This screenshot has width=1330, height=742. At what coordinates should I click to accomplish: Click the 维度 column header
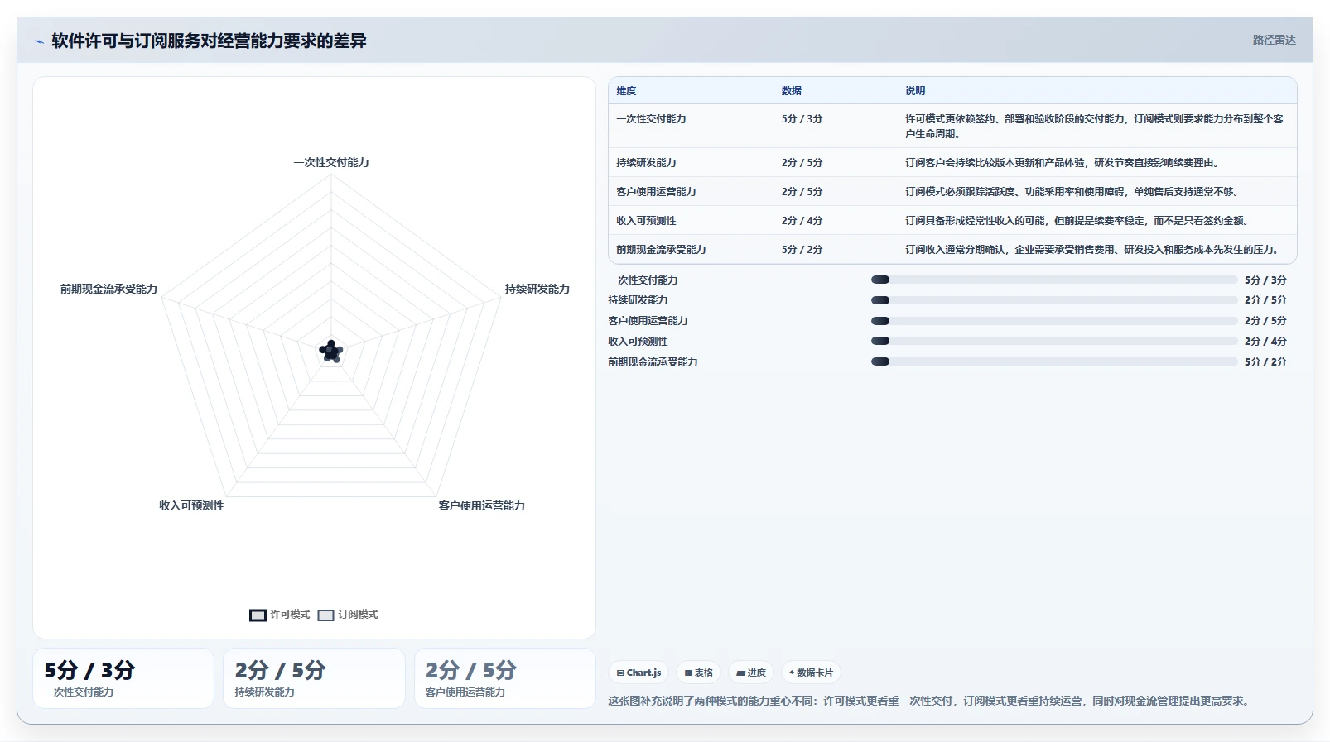point(626,91)
